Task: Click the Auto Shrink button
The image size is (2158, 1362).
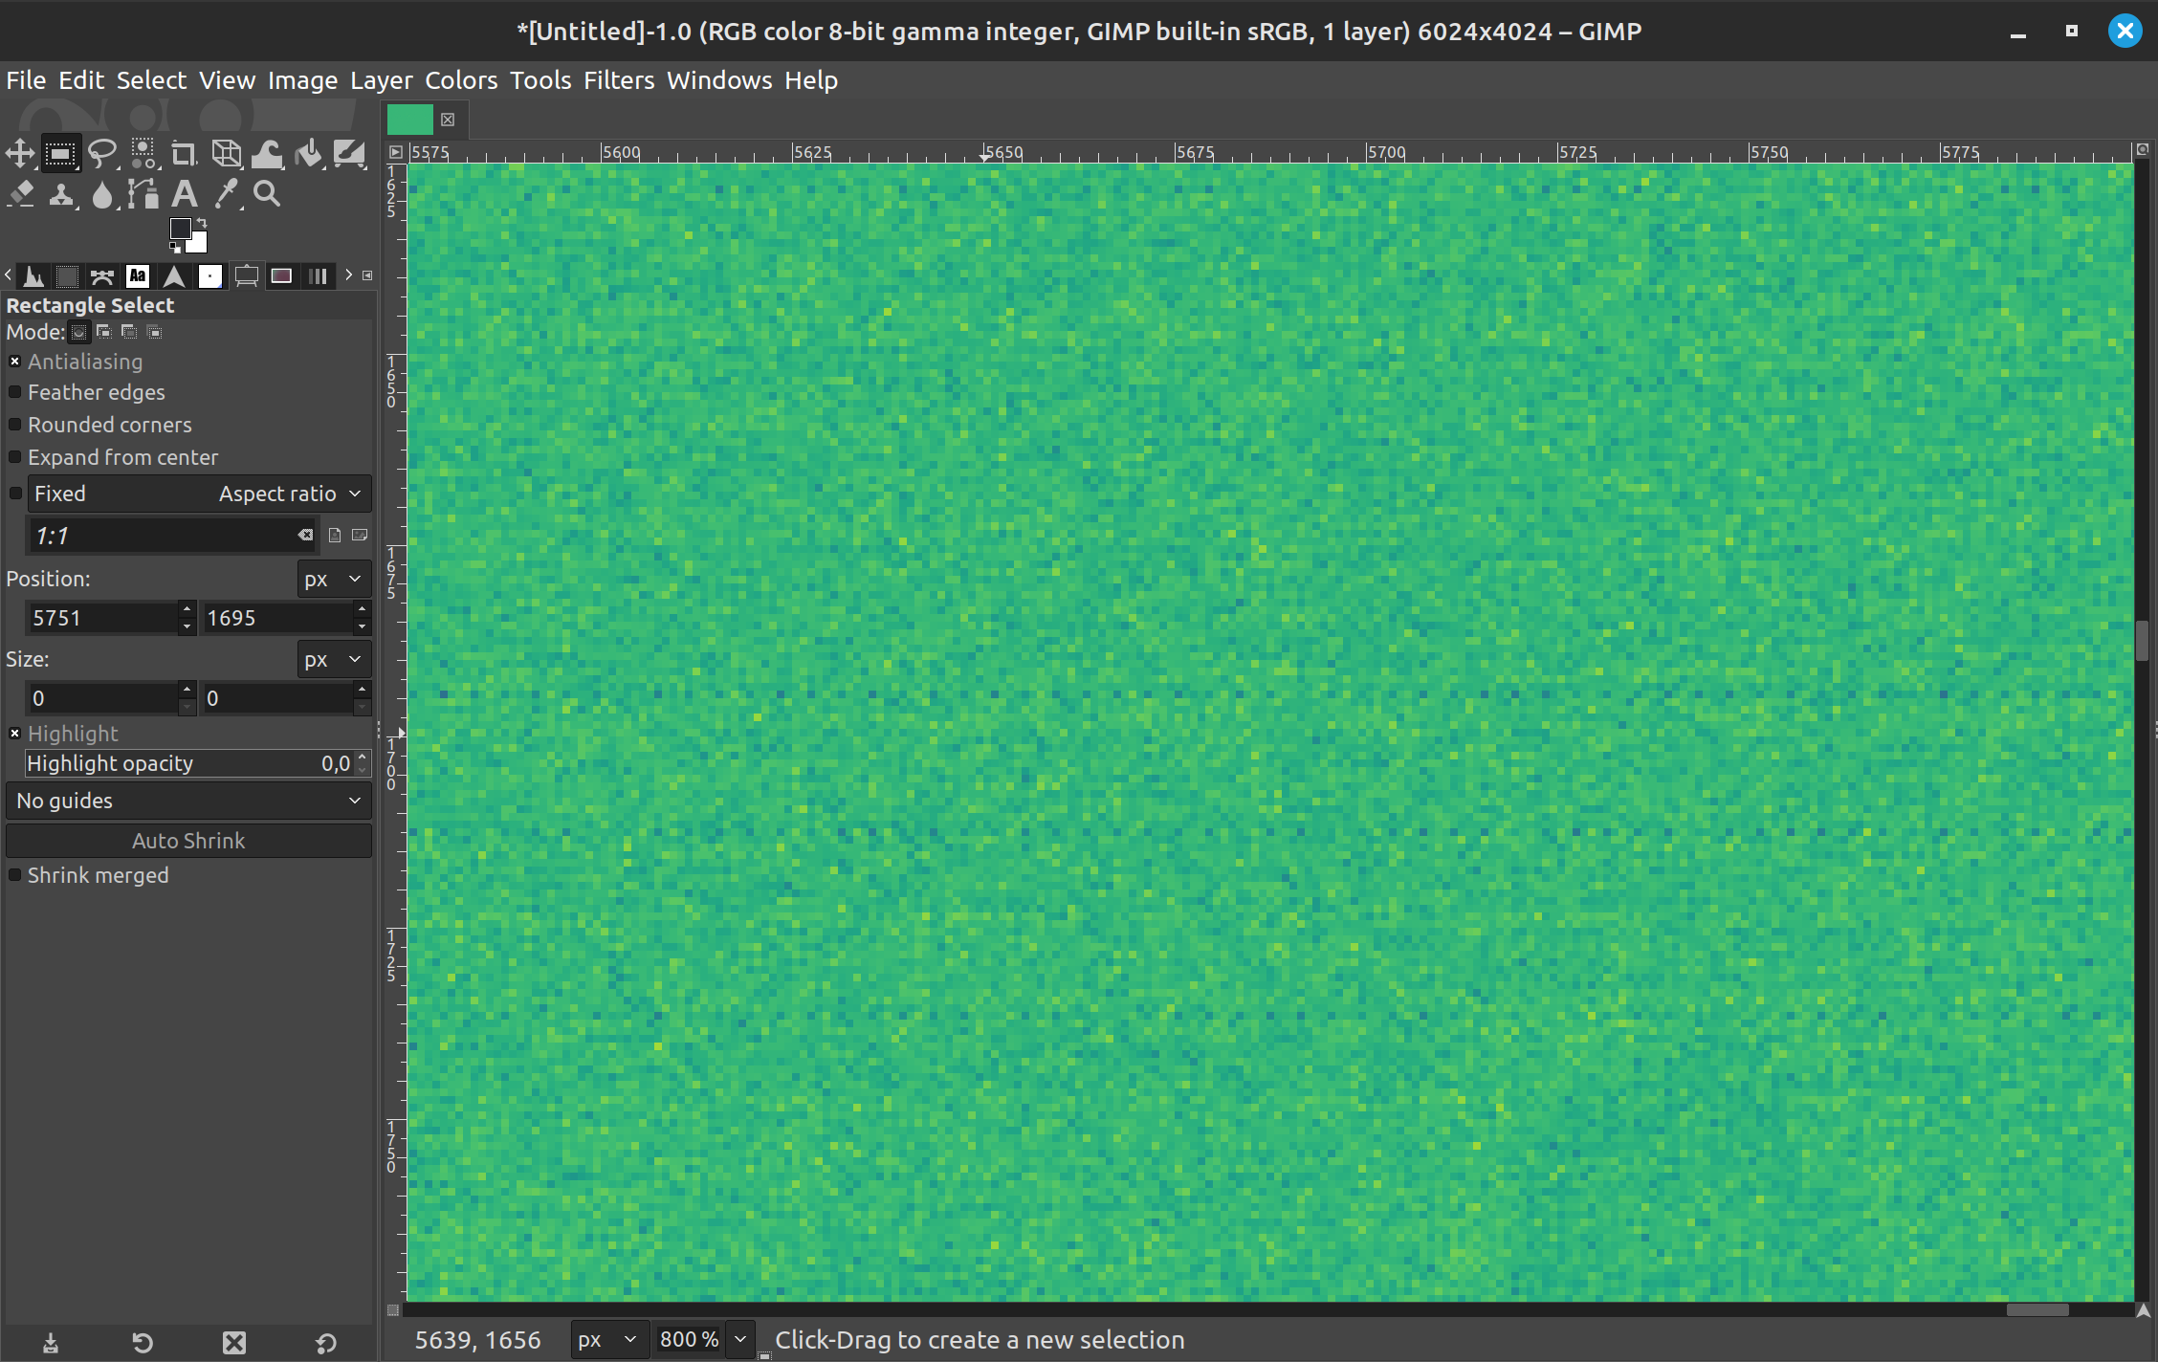Action: click(x=188, y=841)
